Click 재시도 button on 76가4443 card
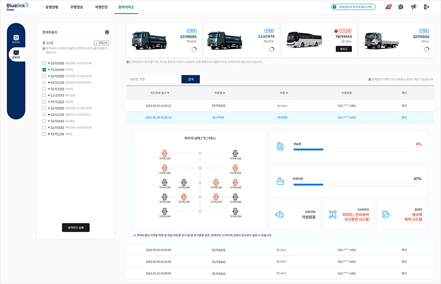The image size is (441, 284). 343,49
